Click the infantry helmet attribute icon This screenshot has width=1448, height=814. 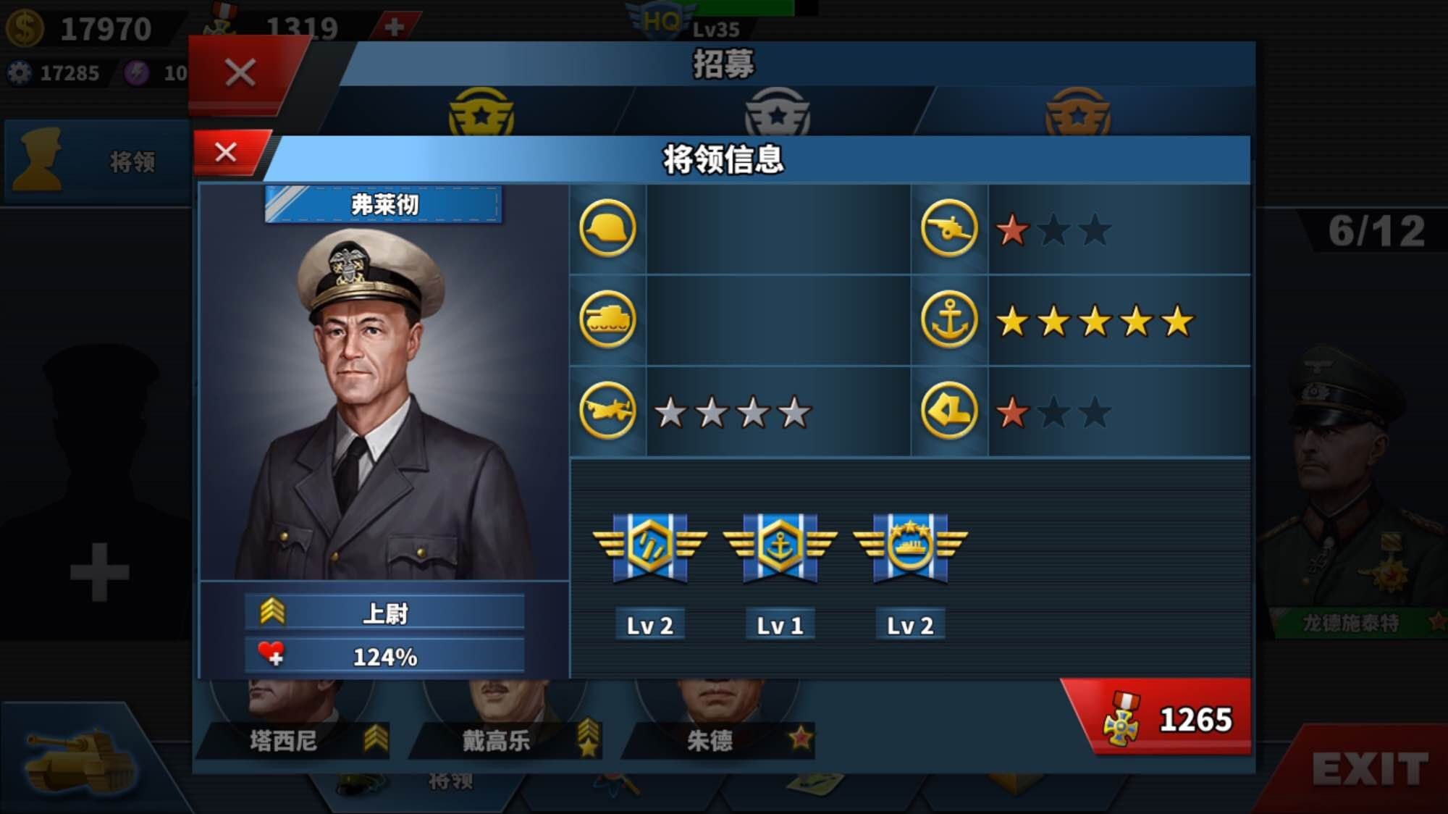pos(607,229)
